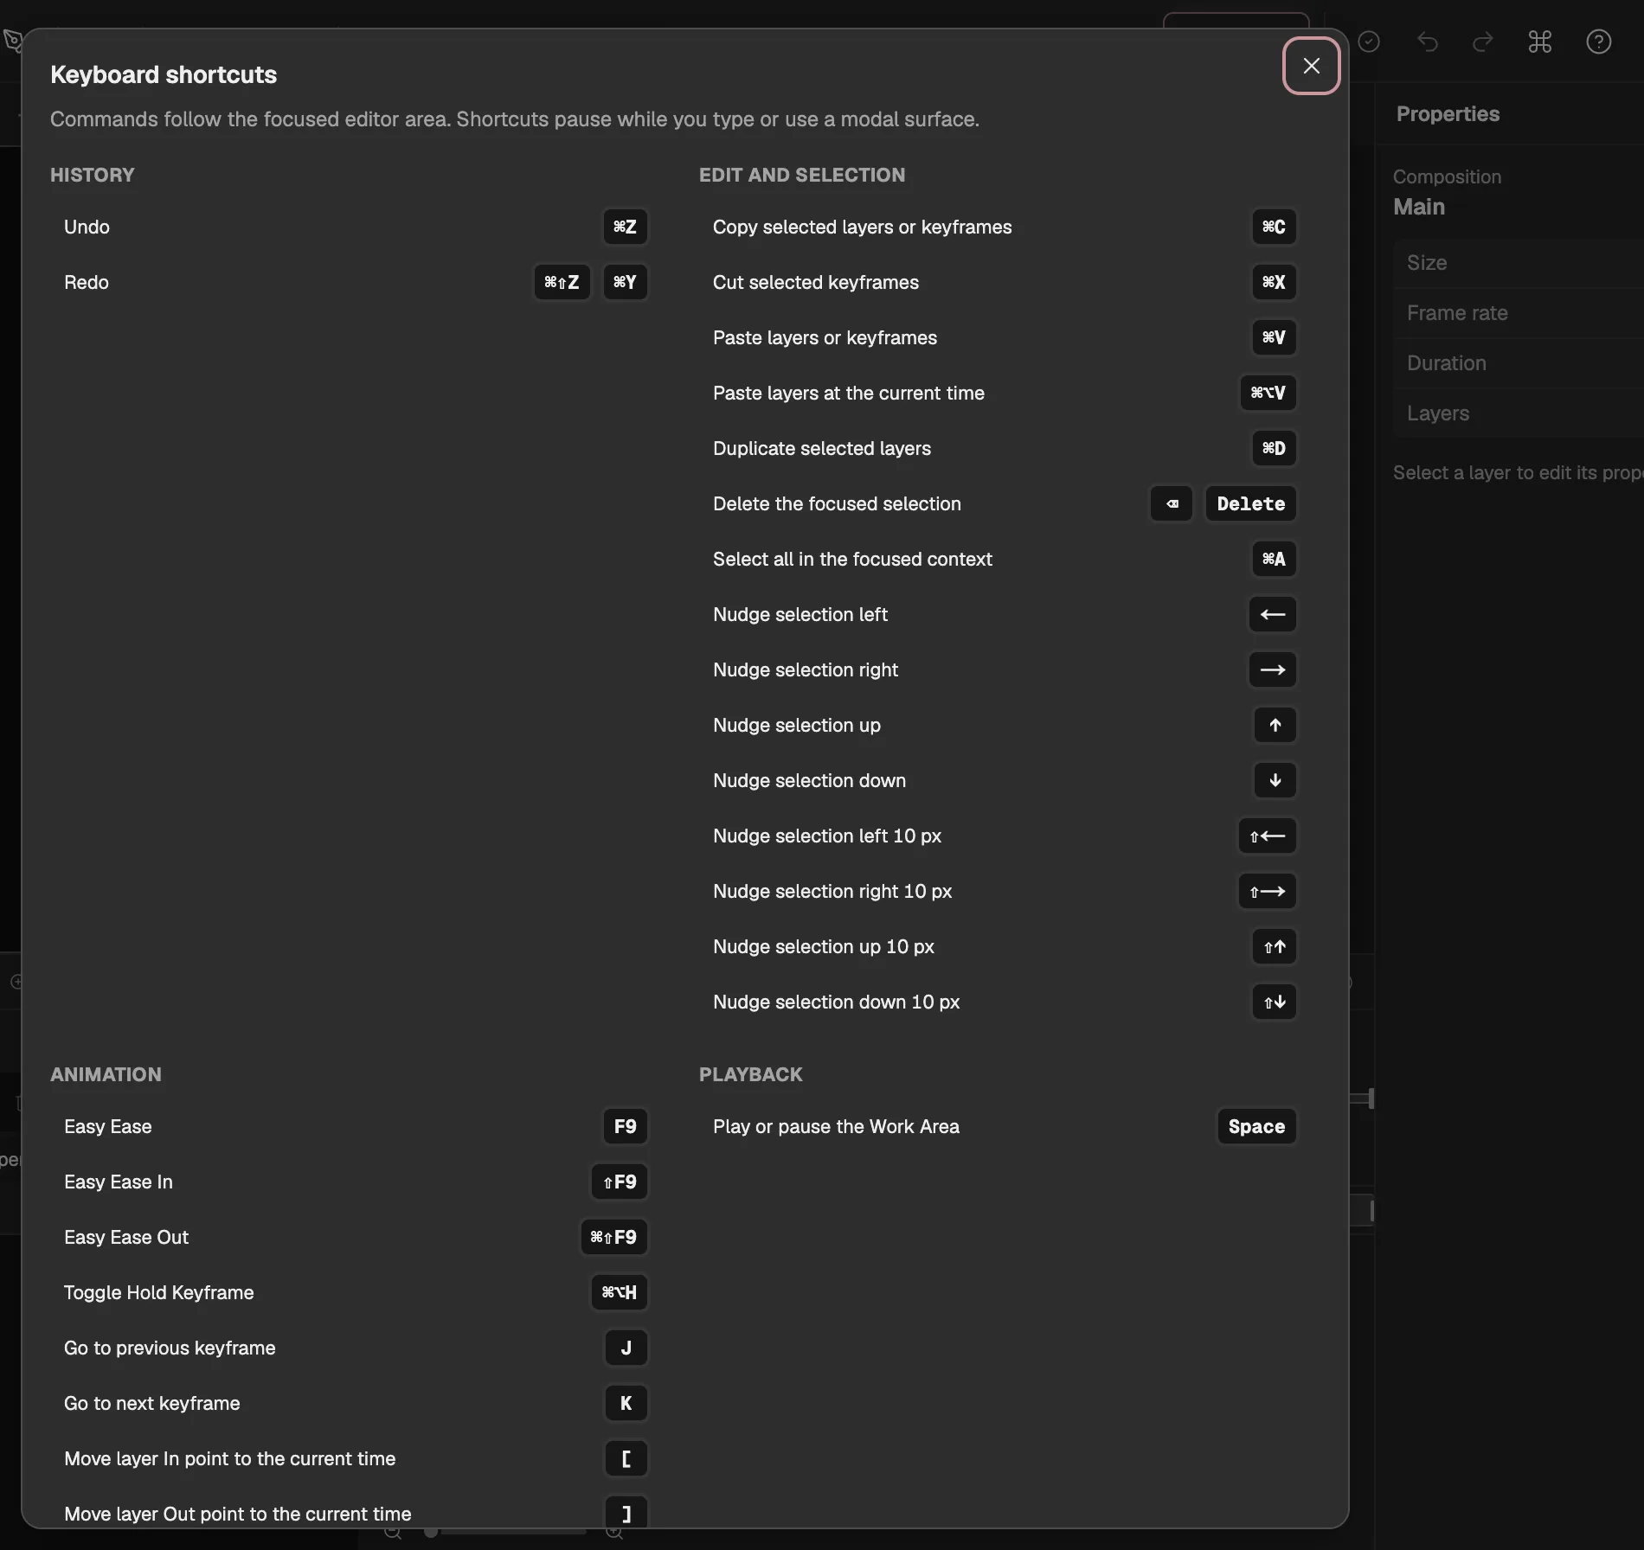The width and height of the screenshot is (1644, 1550).
Task: Close the Keyboard shortcuts dialog
Action: pos(1311,66)
